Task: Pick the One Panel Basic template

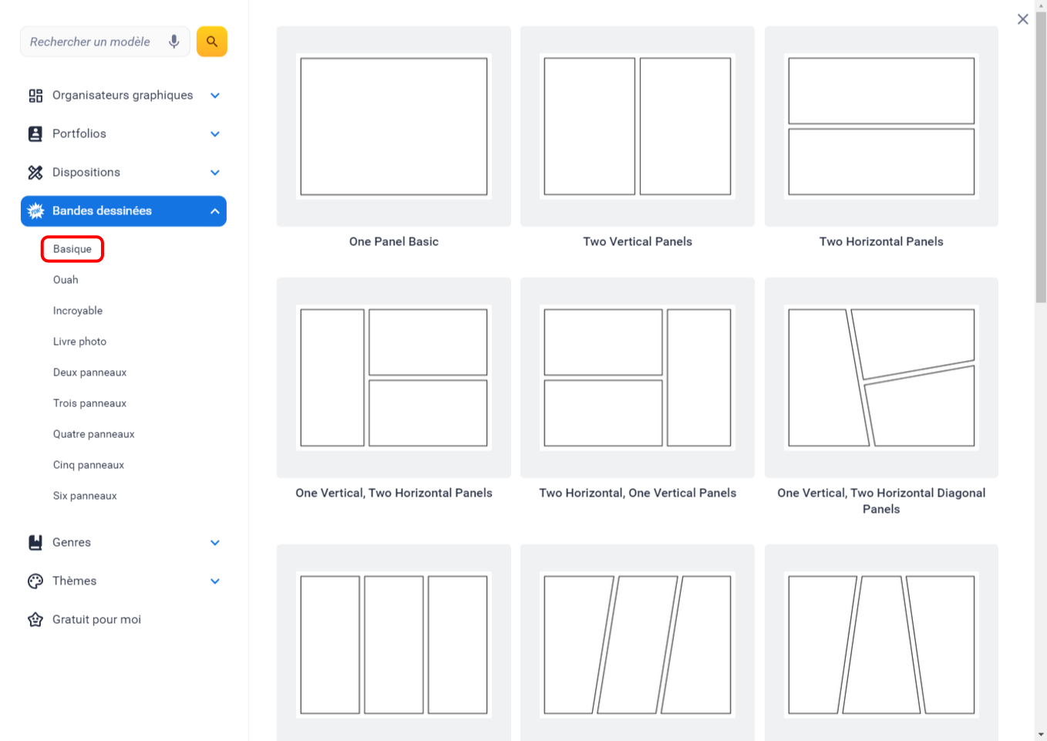Action: pyautogui.click(x=393, y=126)
